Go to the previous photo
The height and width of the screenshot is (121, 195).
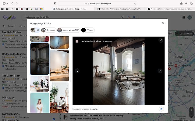[77, 71]
